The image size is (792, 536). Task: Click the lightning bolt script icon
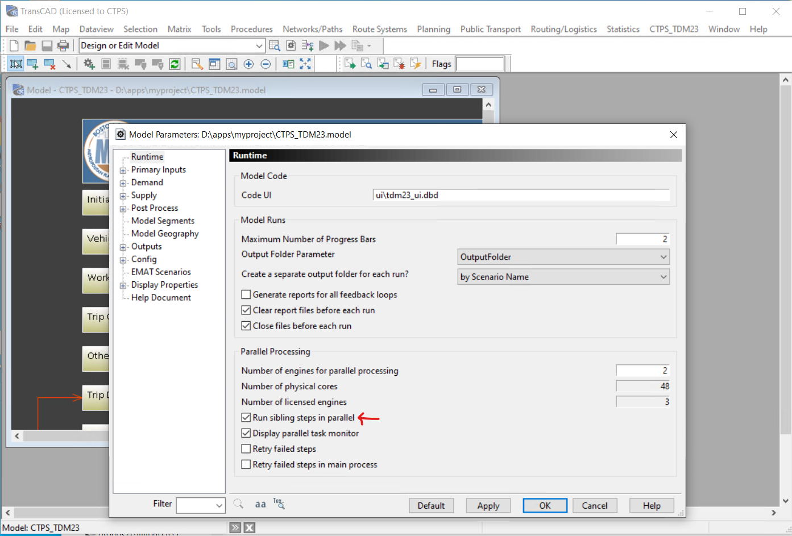pos(416,64)
